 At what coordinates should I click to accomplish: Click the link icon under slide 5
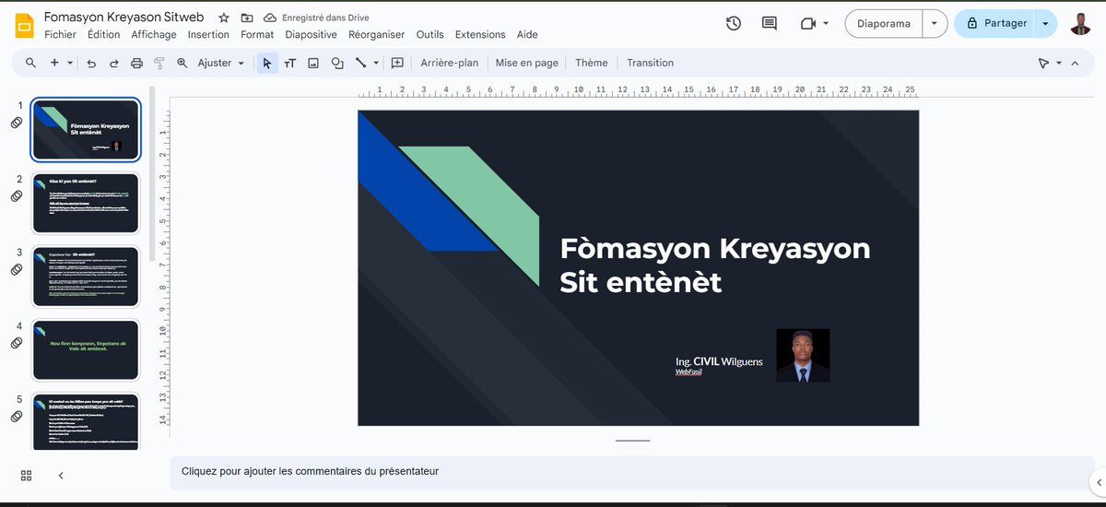[17, 416]
